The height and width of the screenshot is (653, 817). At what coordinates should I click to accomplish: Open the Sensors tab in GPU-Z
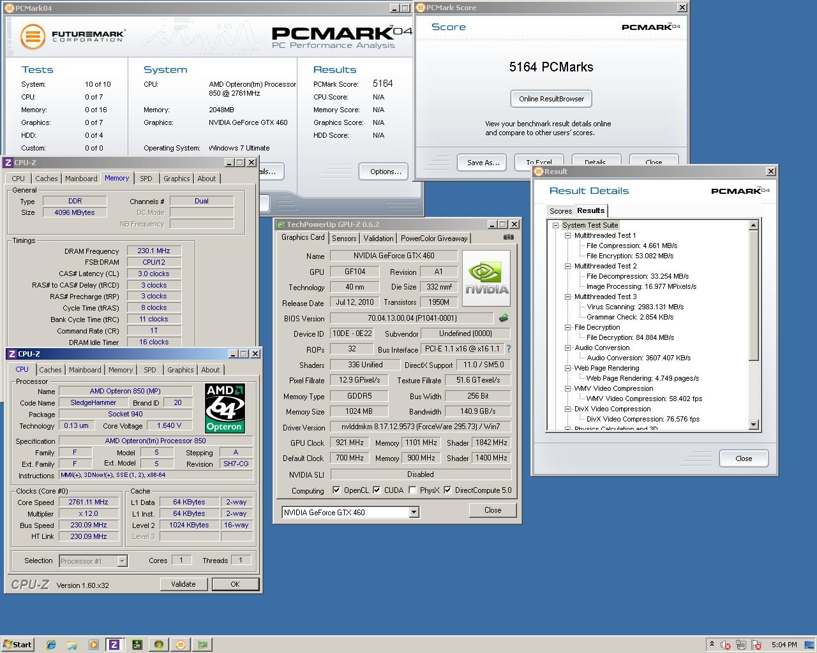(344, 238)
